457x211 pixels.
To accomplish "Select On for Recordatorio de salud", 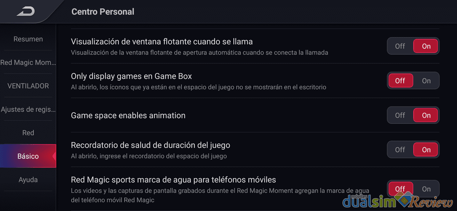I will click(426, 150).
